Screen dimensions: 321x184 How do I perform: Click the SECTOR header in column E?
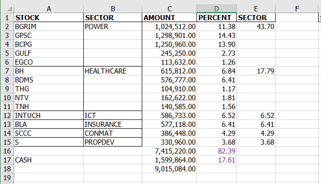[256, 18]
